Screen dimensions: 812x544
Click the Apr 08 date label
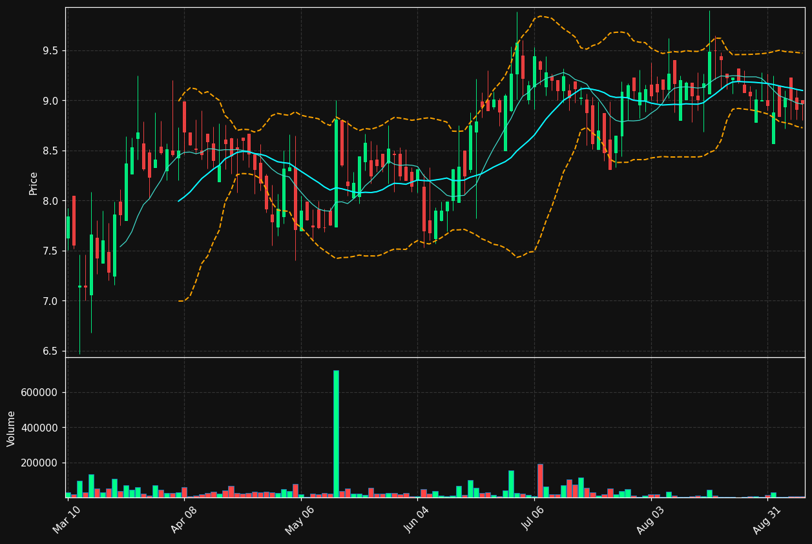point(183,519)
